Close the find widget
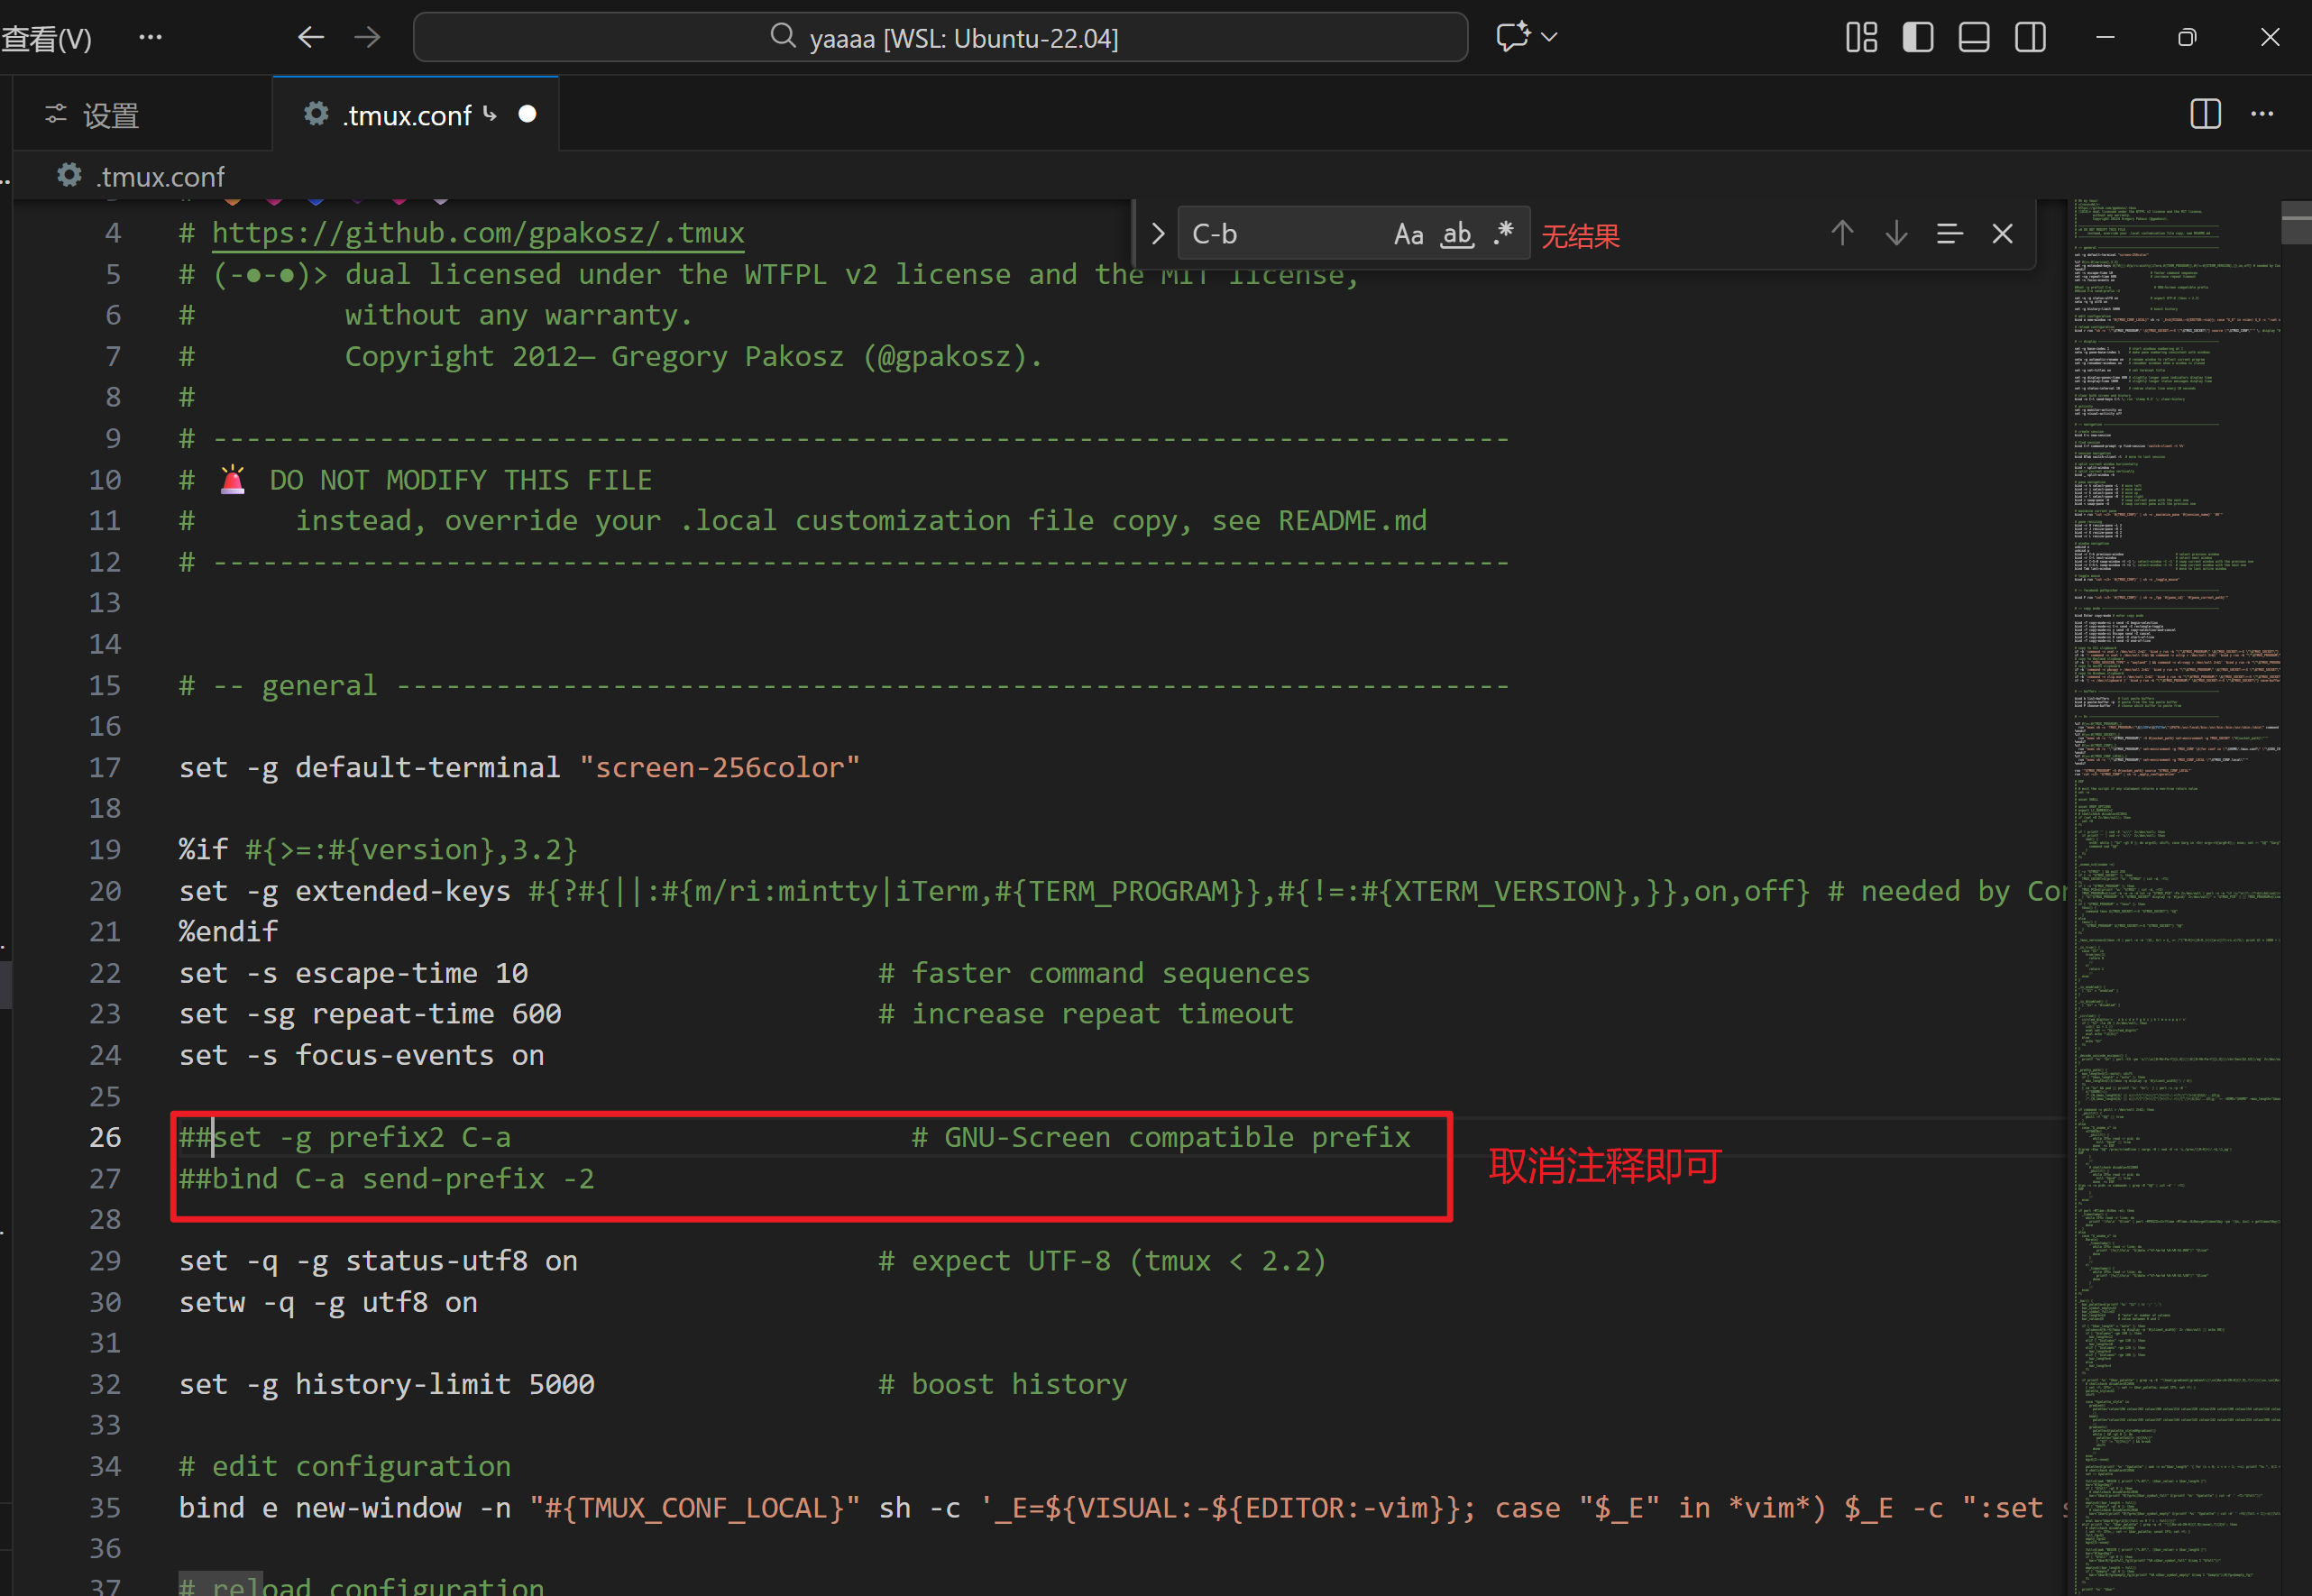 (x=2002, y=234)
